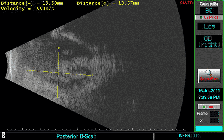Screen dimensions: 224x140
Task: Toggle the Loop playback button
Action: tap(209, 107)
